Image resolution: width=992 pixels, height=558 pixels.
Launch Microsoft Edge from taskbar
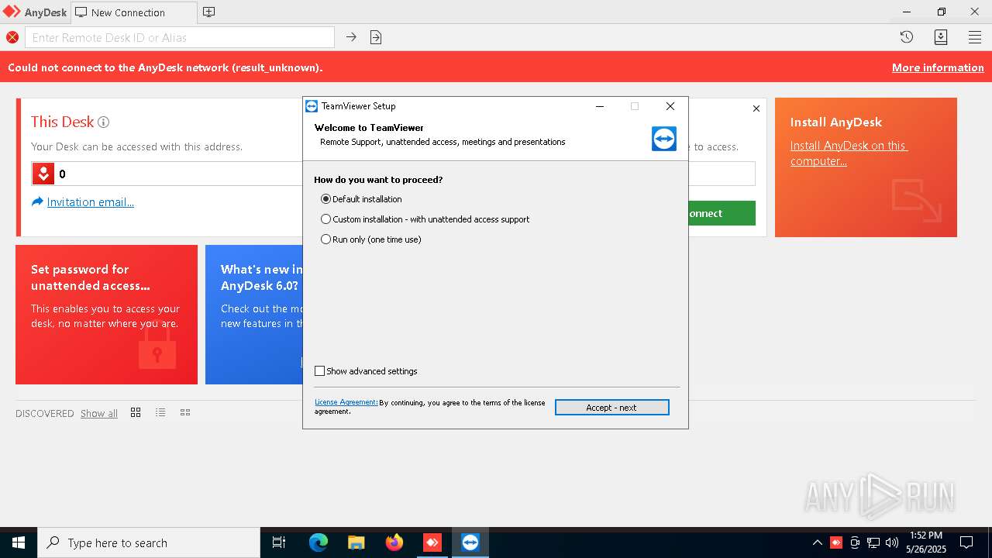[319, 542]
